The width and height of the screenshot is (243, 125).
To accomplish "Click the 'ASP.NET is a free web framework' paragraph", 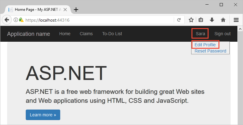I will [115, 96].
